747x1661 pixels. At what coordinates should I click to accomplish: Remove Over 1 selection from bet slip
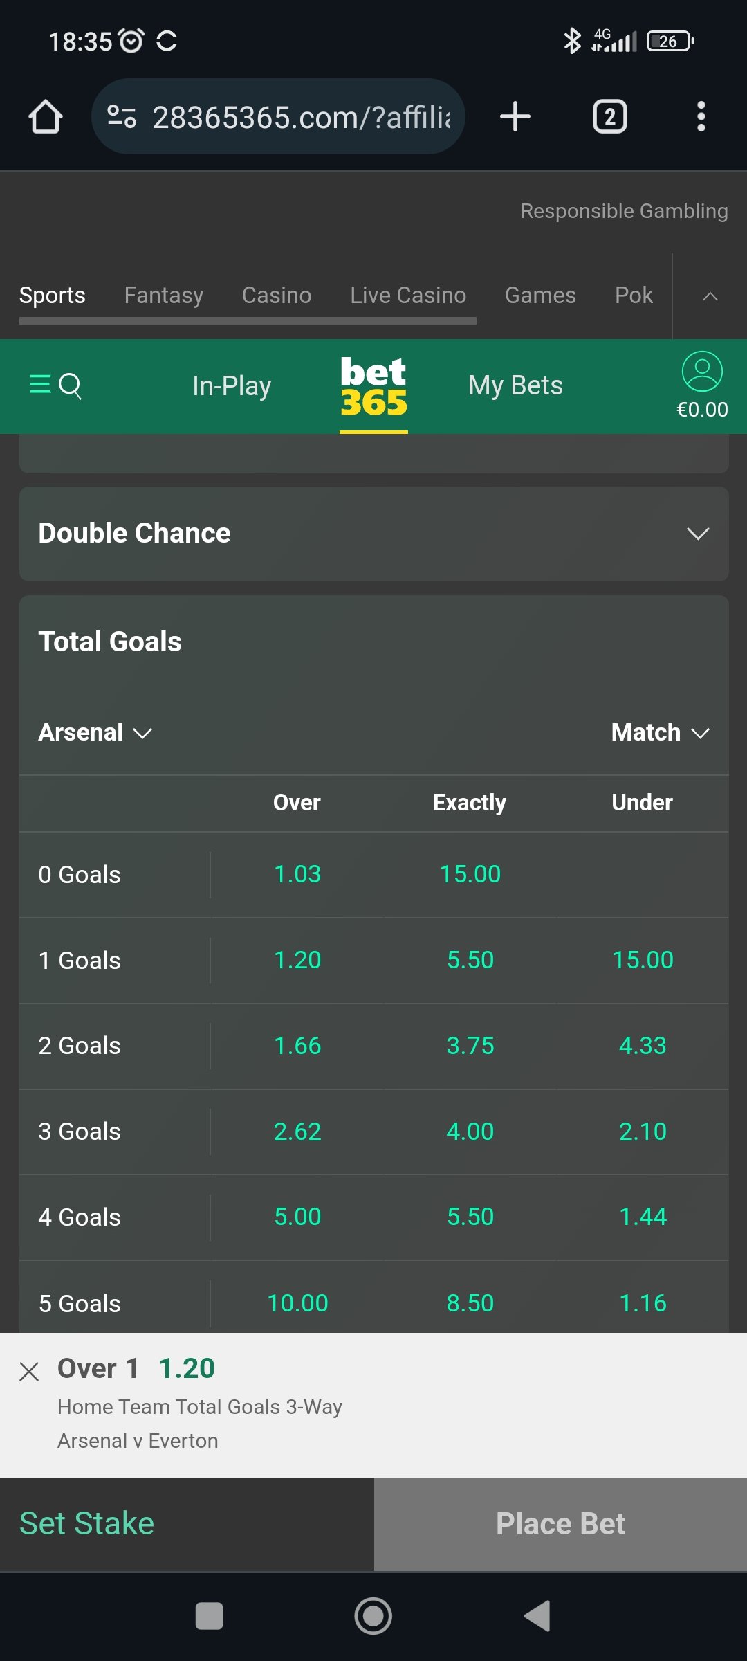pos(29,1371)
